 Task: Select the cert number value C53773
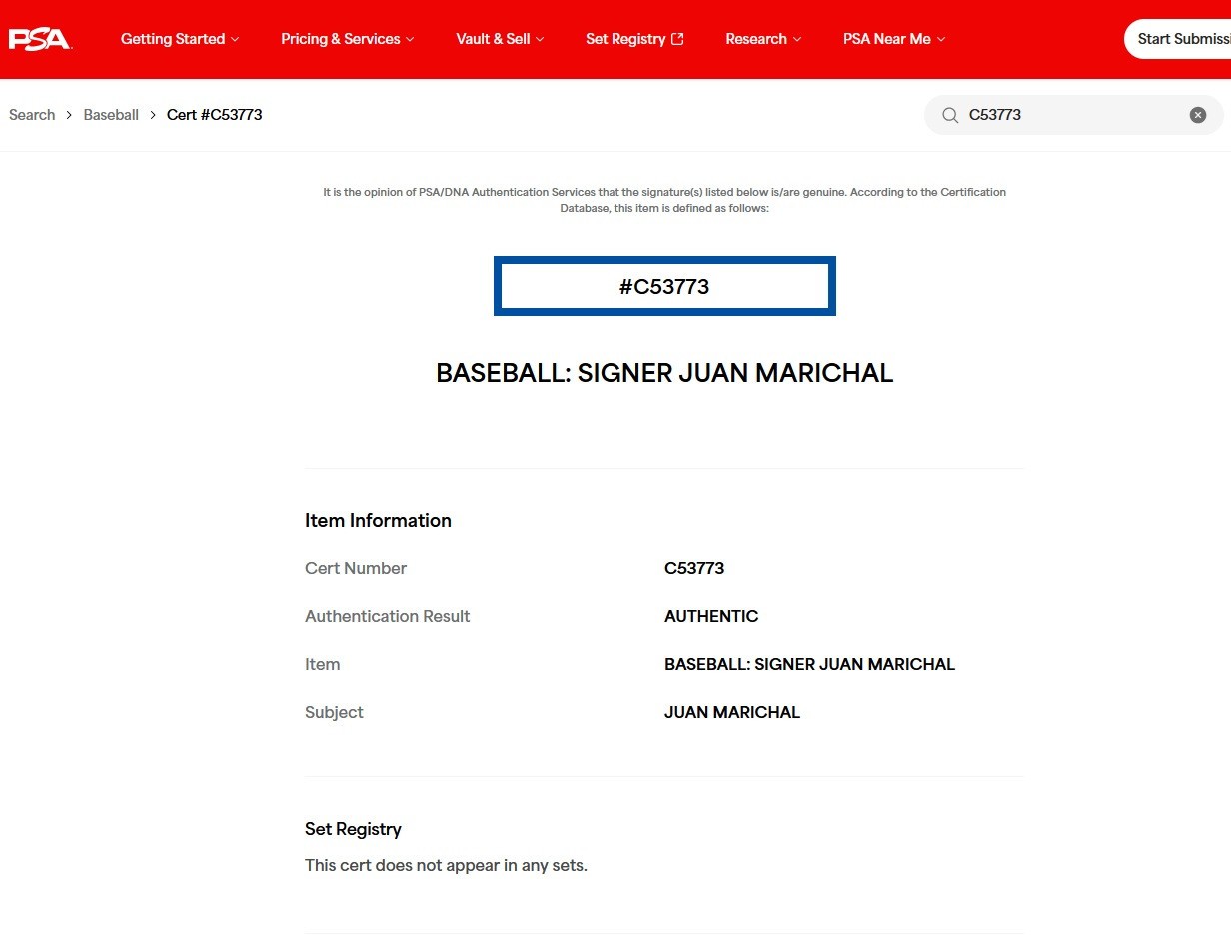(x=694, y=568)
